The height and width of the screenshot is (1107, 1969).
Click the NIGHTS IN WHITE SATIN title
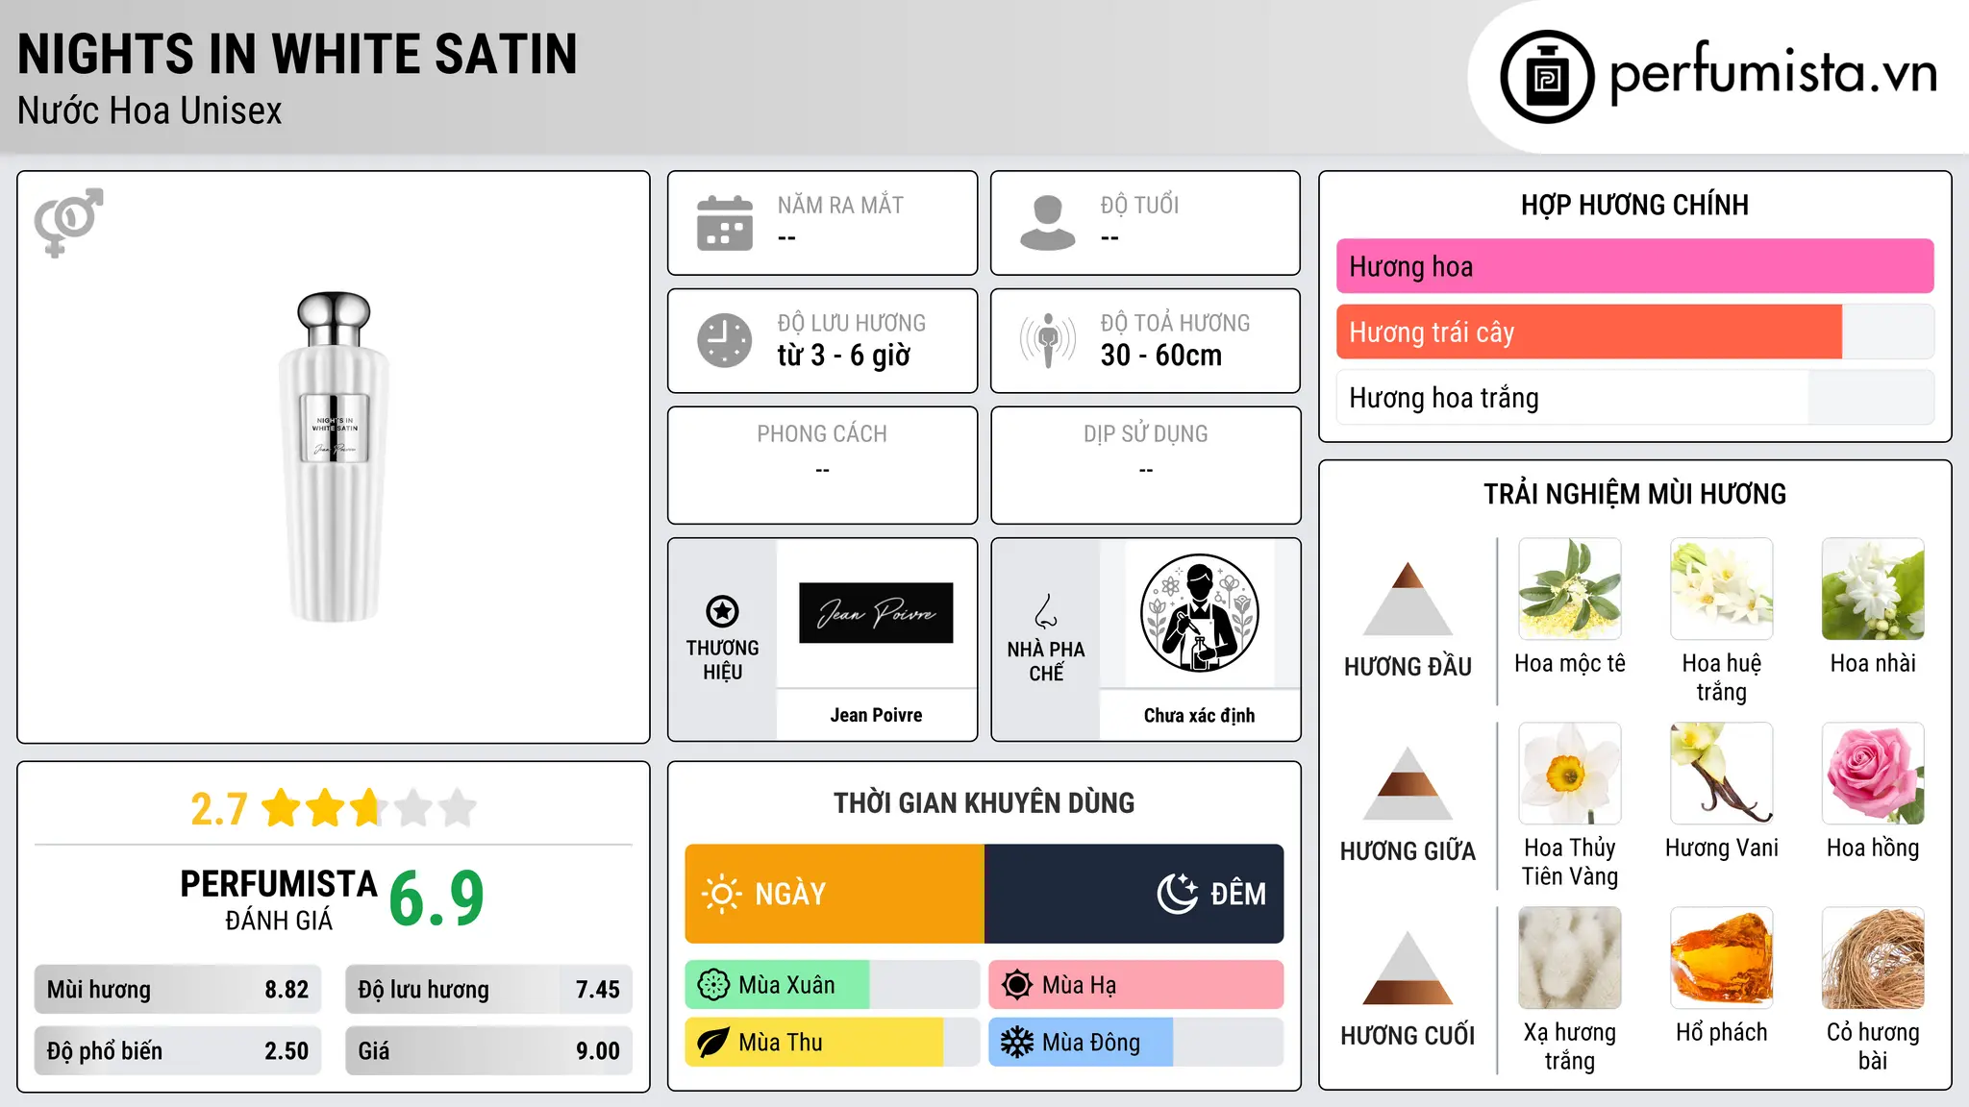[297, 54]
